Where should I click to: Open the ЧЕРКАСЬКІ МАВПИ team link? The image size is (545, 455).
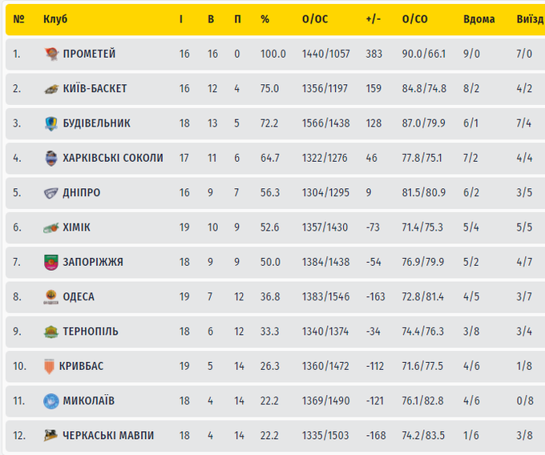[x=108, y=436]
